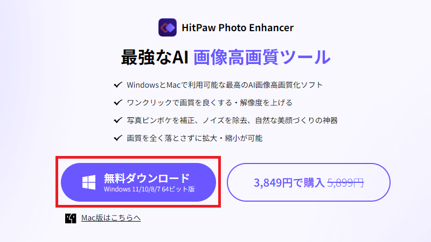Click the crossed-out 5,899円 original price
This screenshot has height=242, width=431.
345,182
